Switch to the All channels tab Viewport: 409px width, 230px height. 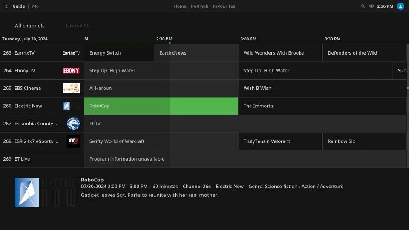pyautogui.click(x=30, y=26)
